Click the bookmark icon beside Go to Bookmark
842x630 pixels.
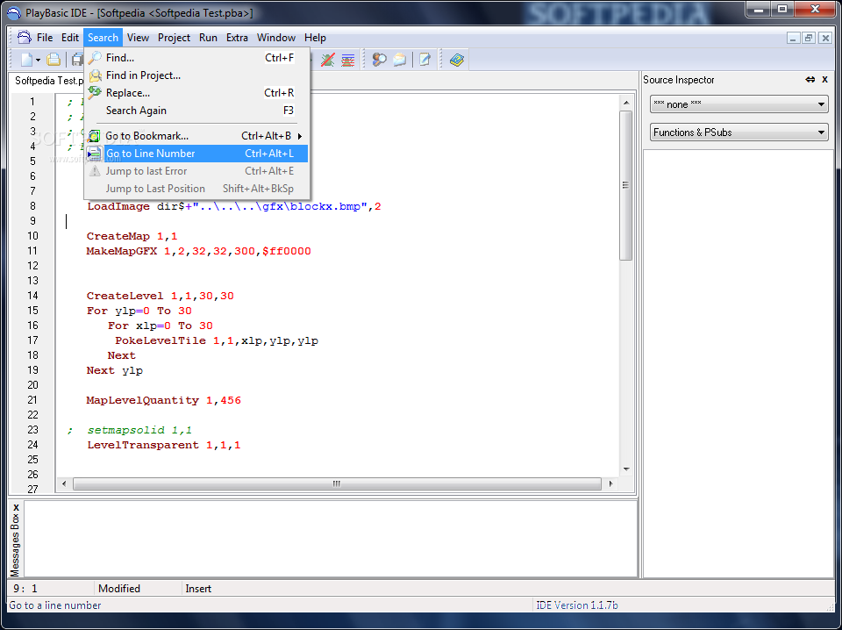click(x=94, y=136)
